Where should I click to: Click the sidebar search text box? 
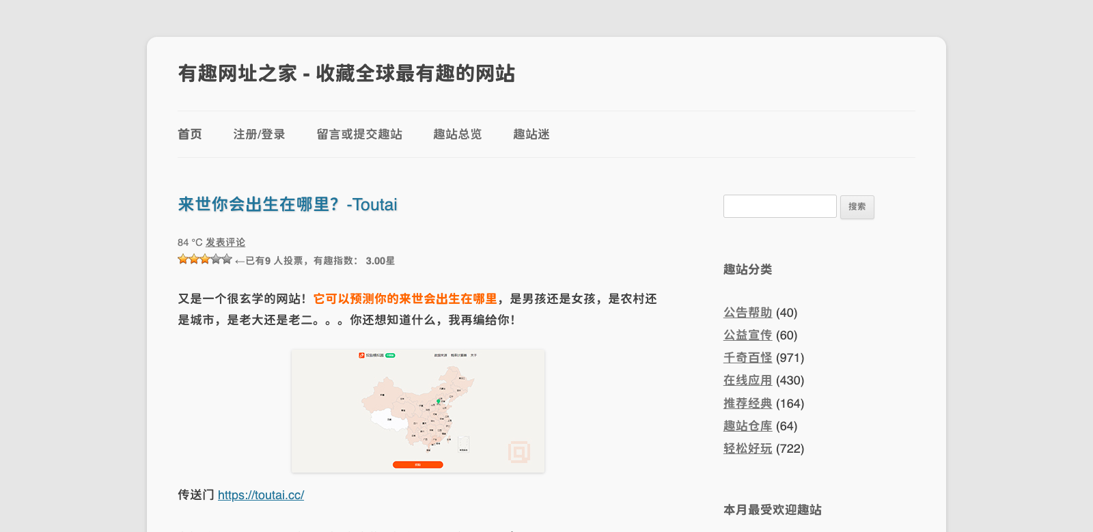(x=779, y=206)
